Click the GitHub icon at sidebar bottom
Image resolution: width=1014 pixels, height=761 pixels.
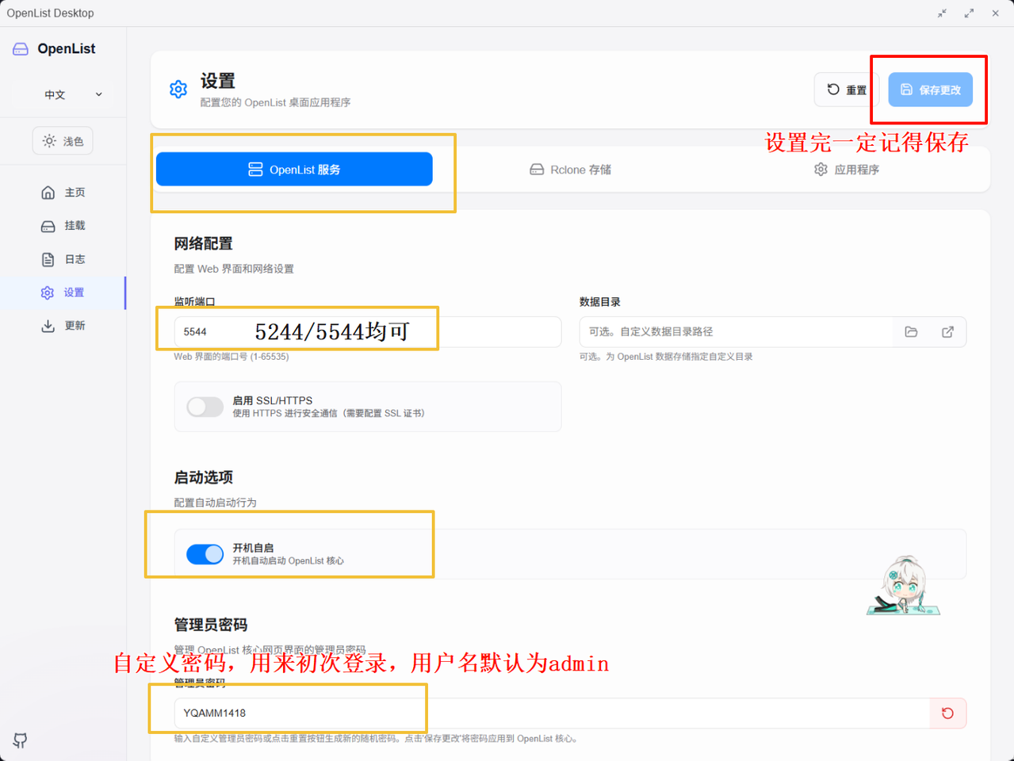click(x=21, y=740)
